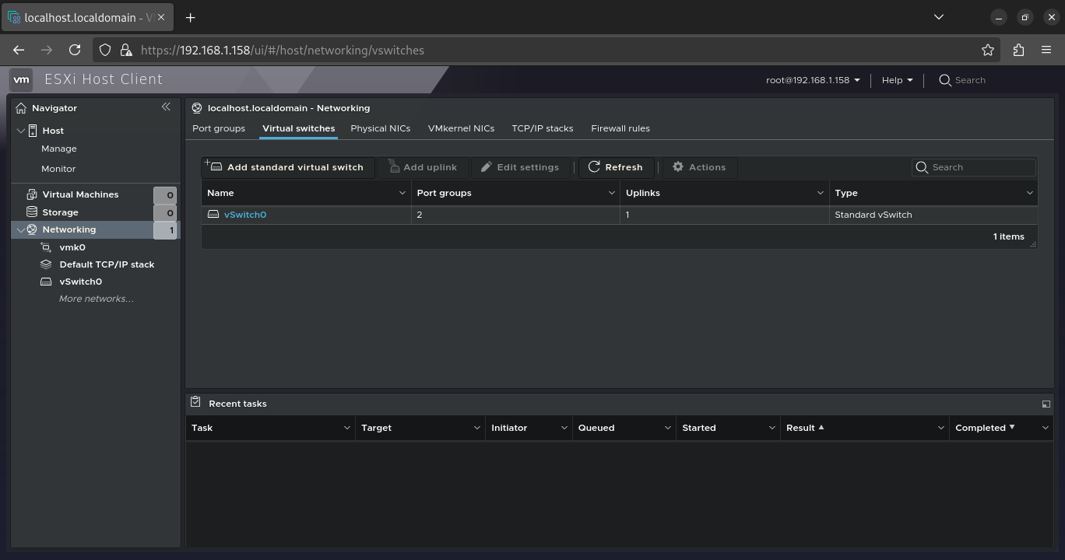Open the Queued column dropdown in Recent tasks

pyautogui.click(x=668, y=428)
